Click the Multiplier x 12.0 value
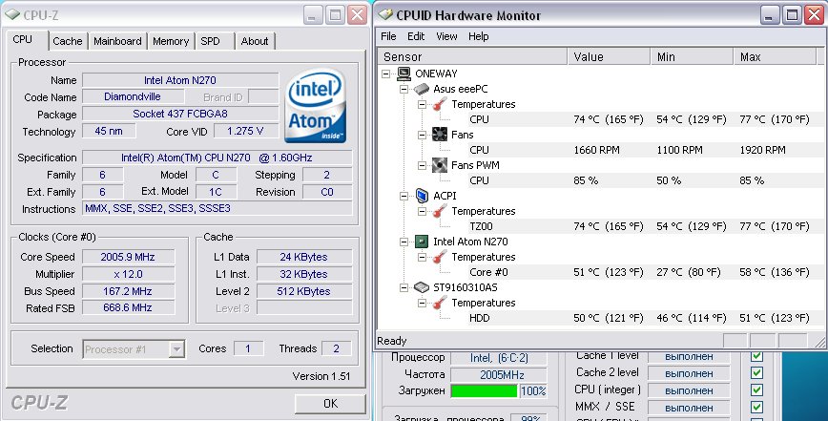This screenshot has width=828, height=421. [x=129, y=274]
